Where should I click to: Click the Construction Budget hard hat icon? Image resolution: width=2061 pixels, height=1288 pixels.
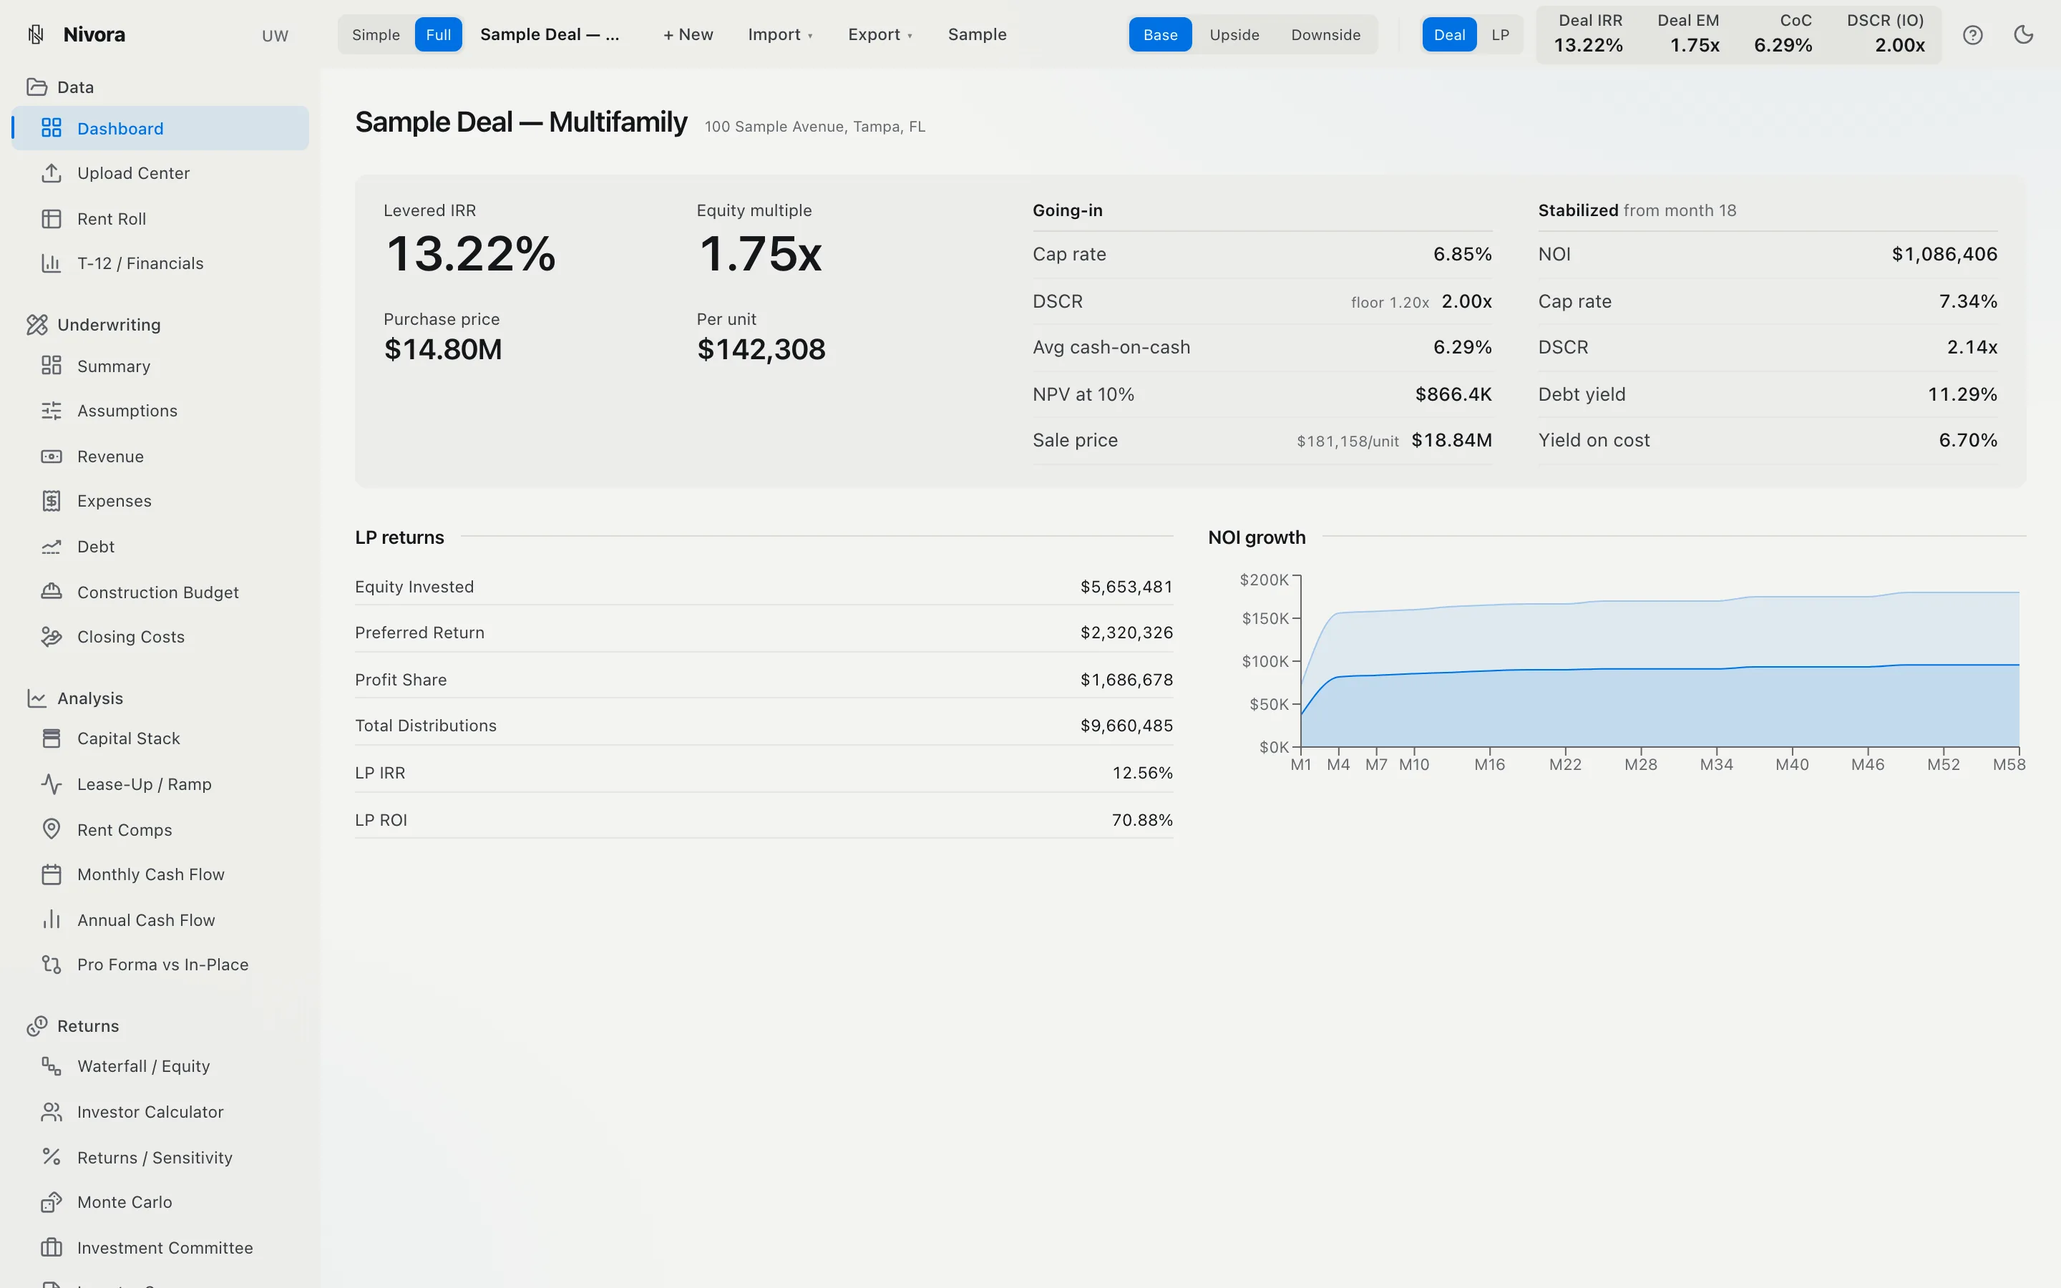51,592
